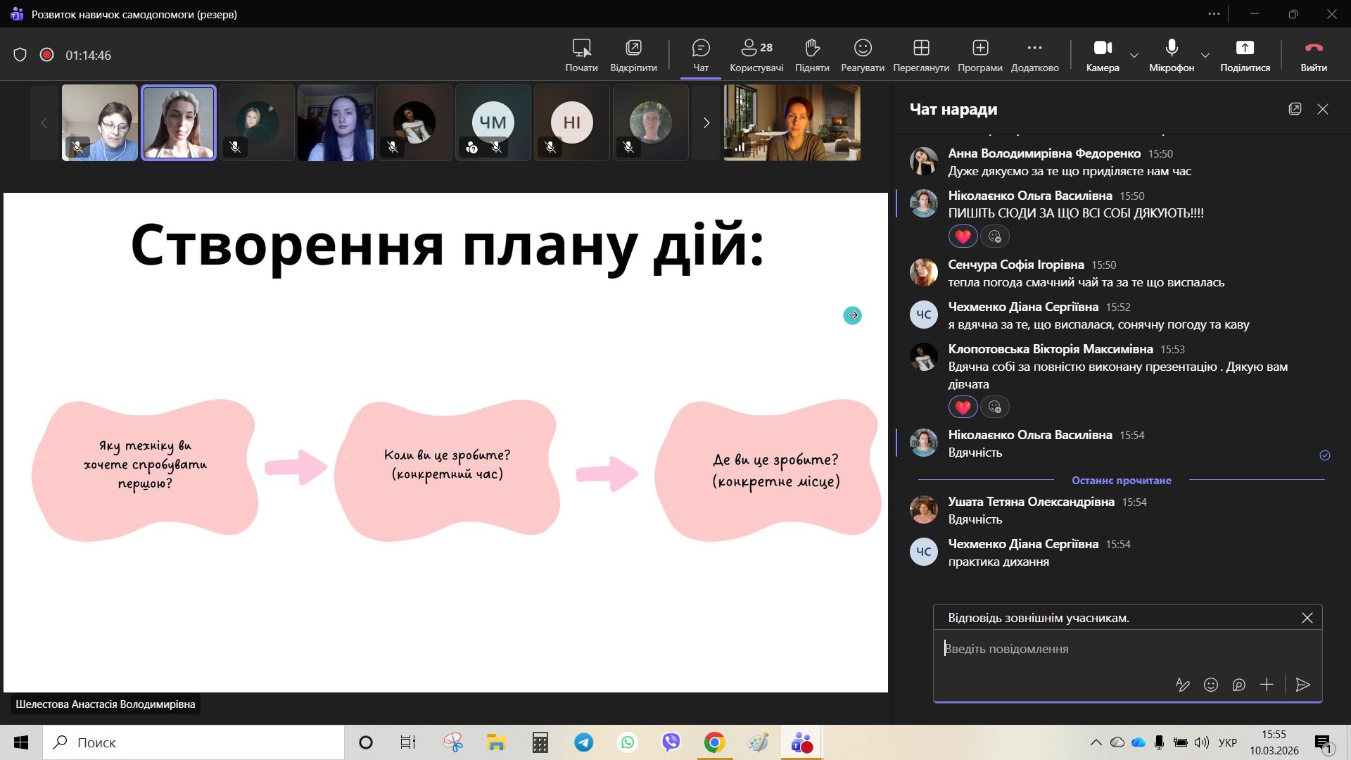Expand the Camera options dropdown arrow
Viewport: 1351px width, 760px height.
tap(1134, 55)
